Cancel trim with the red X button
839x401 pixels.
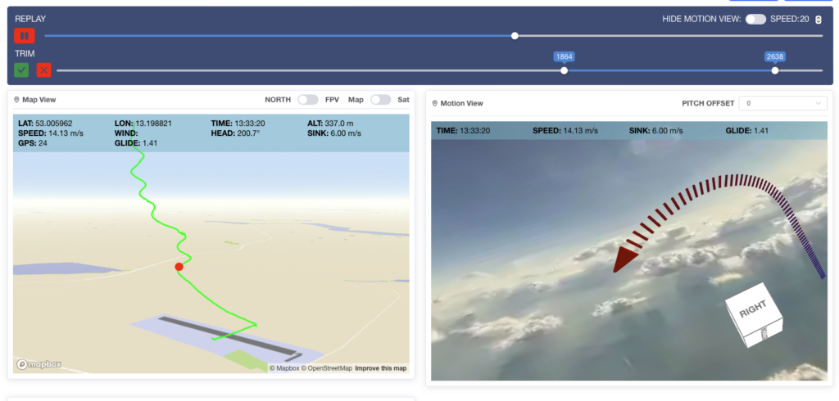[x=43, y=70]
